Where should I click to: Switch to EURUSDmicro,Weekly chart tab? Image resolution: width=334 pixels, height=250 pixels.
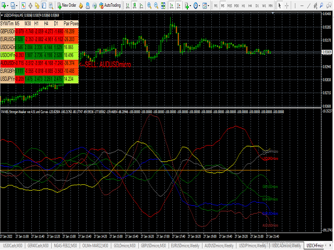185,246
